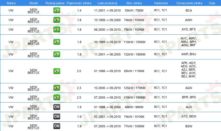Click the petrol icon for the 2.0 85kW engine
221x131 pixels.
point(57,71)
